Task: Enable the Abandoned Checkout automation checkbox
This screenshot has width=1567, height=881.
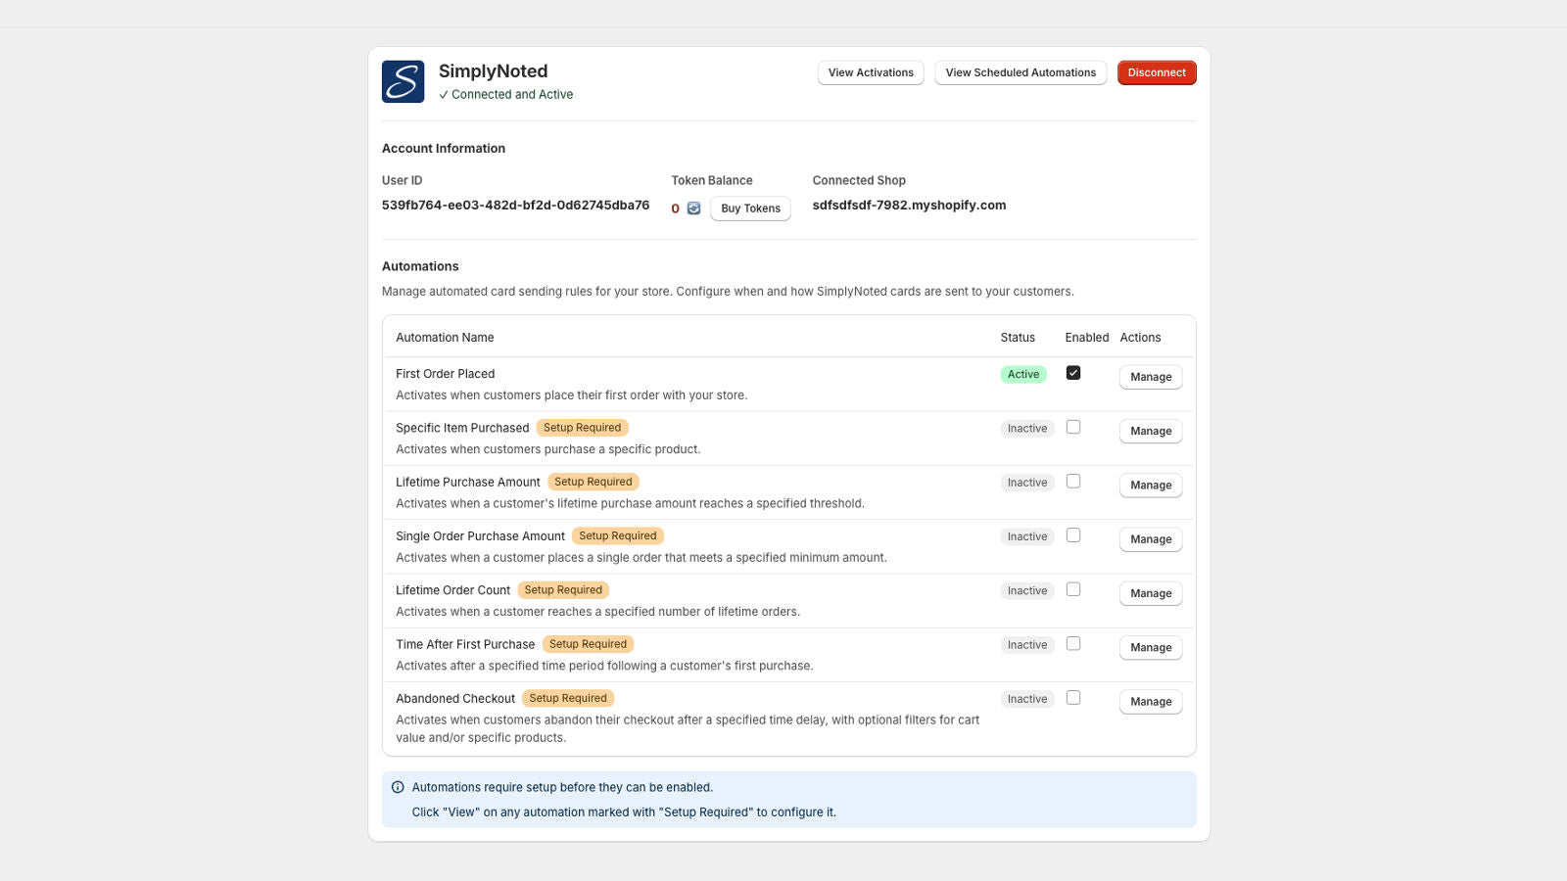Action: coord(1073,698)
